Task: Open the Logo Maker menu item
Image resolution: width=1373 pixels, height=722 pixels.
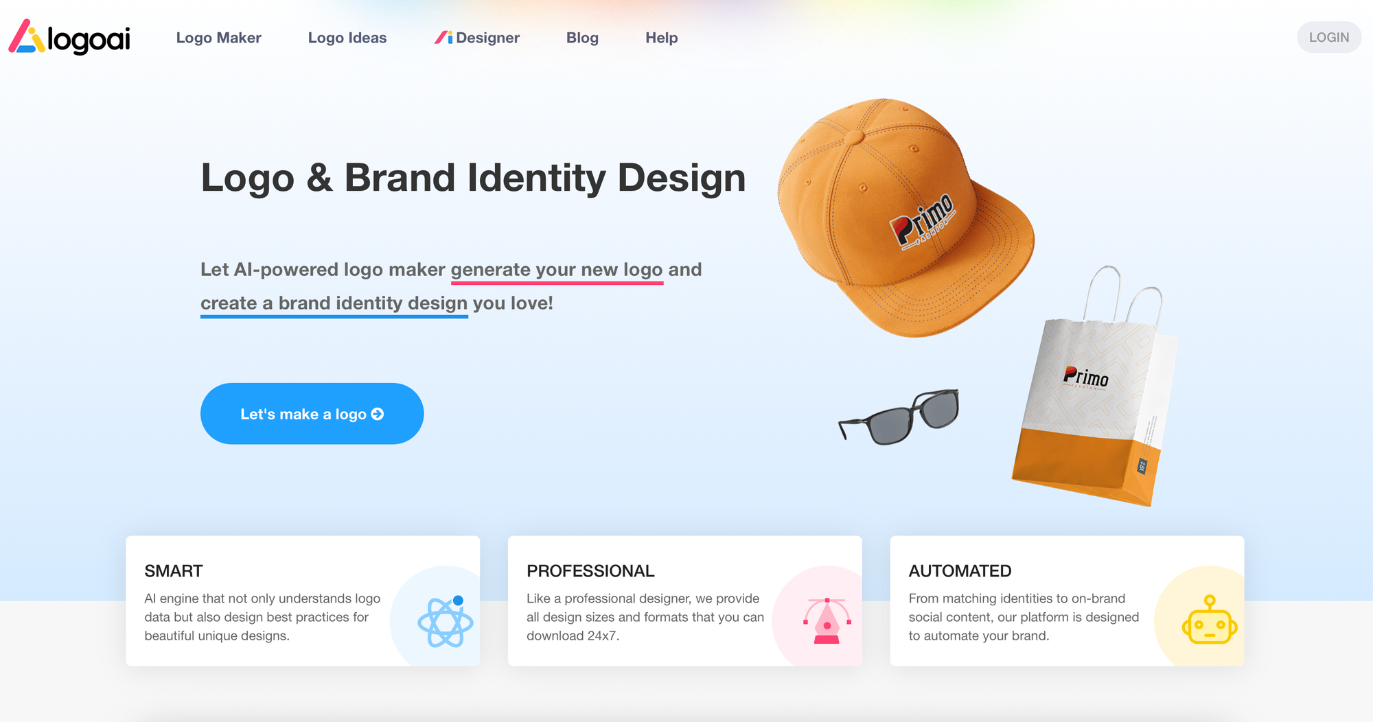Action: click(218, 38)
